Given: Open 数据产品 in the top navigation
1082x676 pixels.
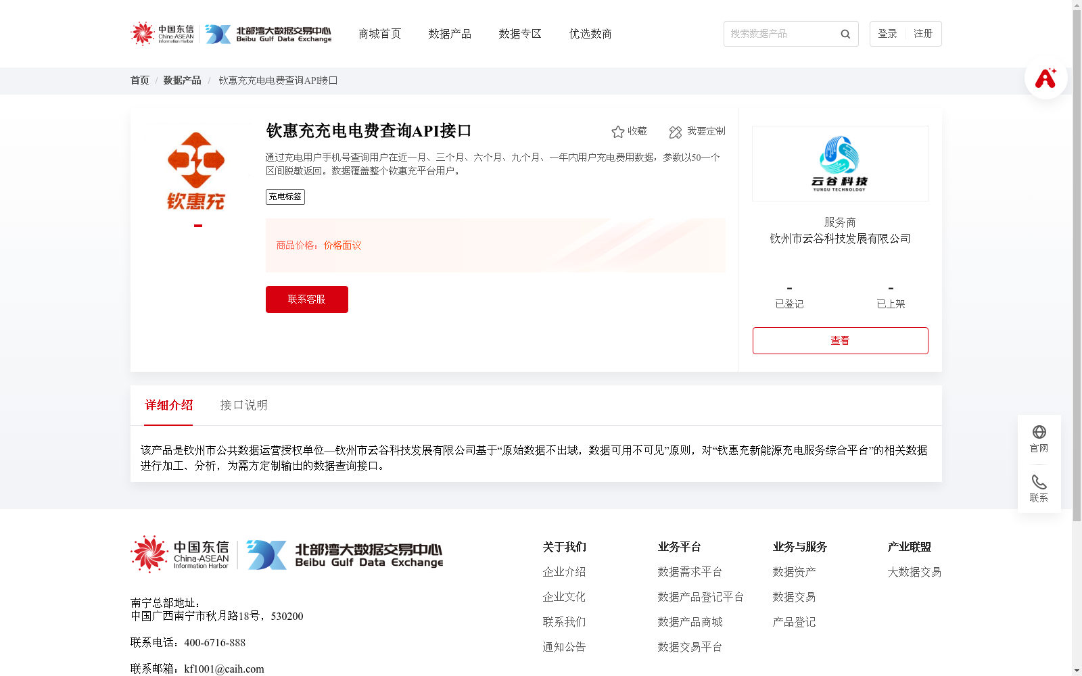Looking at the screenshot, I should coord(450,34).
